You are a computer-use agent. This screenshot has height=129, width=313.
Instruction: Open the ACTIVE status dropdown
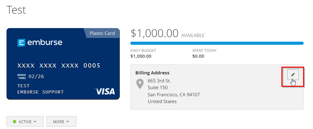tap(25, 122)
